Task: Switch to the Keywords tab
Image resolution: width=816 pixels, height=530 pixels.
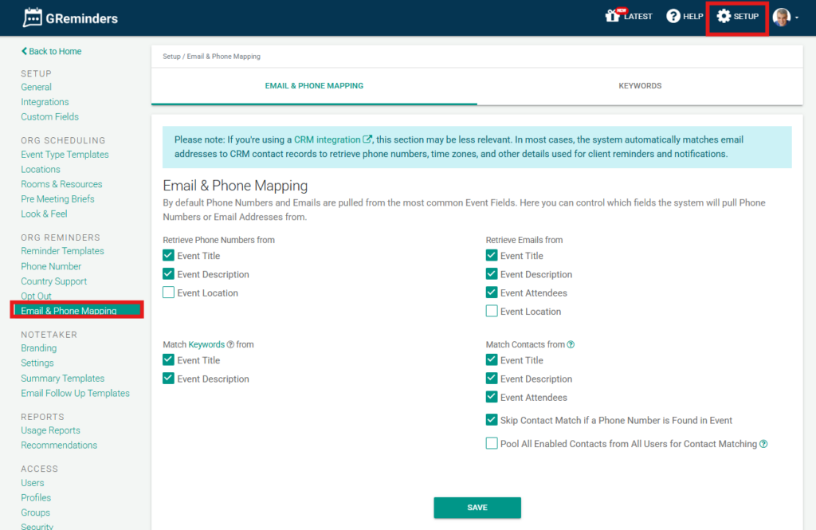Action: click(640, 86)
